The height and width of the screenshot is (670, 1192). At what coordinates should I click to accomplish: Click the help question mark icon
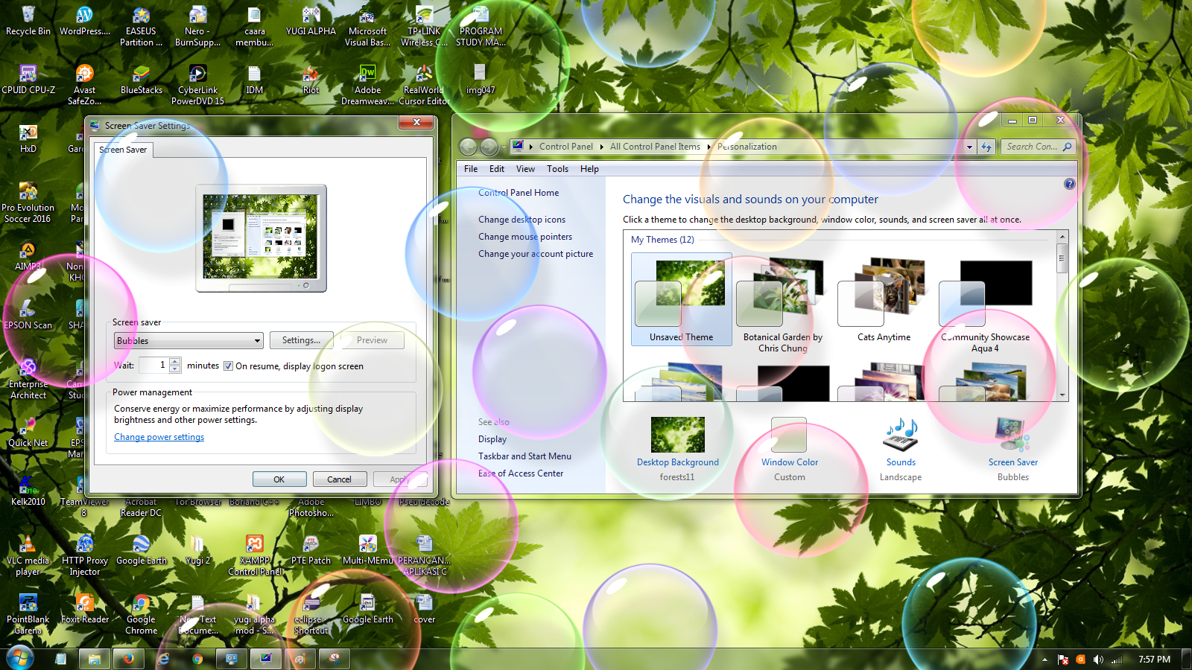coord(1070,184)
